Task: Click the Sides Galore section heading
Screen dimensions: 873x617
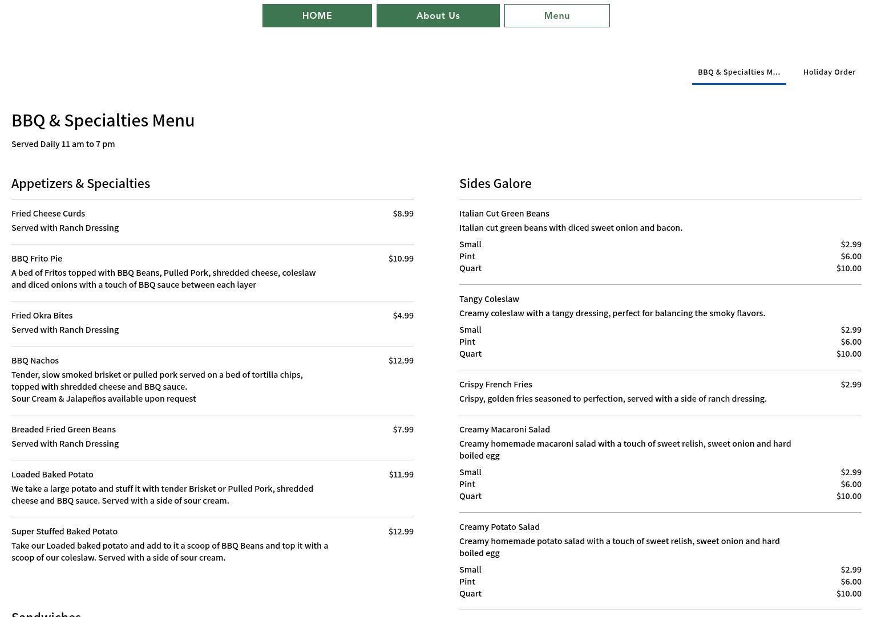Action: pyautogui.click(x=495, y=183)
